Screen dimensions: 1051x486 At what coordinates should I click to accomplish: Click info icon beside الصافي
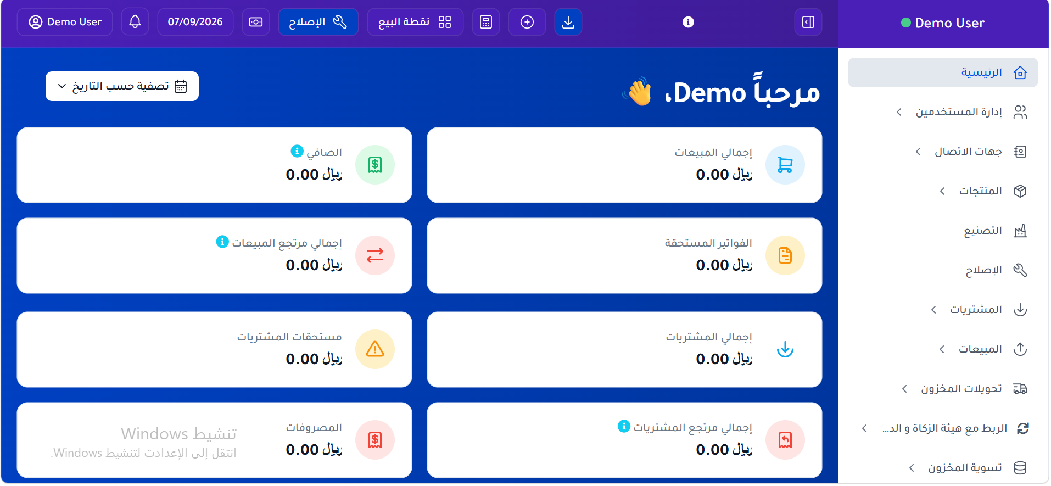tap(297, 151)
